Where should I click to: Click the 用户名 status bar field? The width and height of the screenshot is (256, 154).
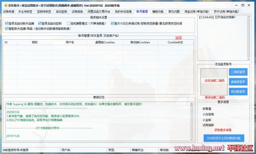coord(84,150)
